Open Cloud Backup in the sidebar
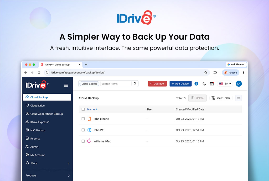Viewport: 269px width, 181px height. 47,97
